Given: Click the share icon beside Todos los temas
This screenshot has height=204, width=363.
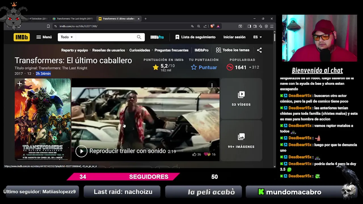Looking at the screenshot, I should click(x=259, y=50).
